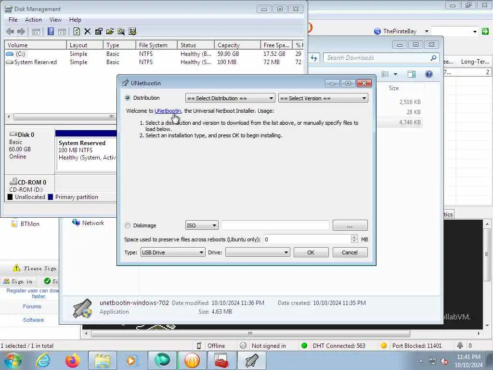
Task: Click the Explorer refresh arrows button
Action: (x=314, y=58)
